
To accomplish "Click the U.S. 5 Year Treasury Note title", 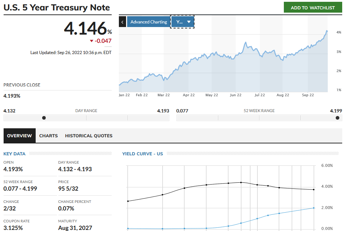I will (x=57, y=8).
